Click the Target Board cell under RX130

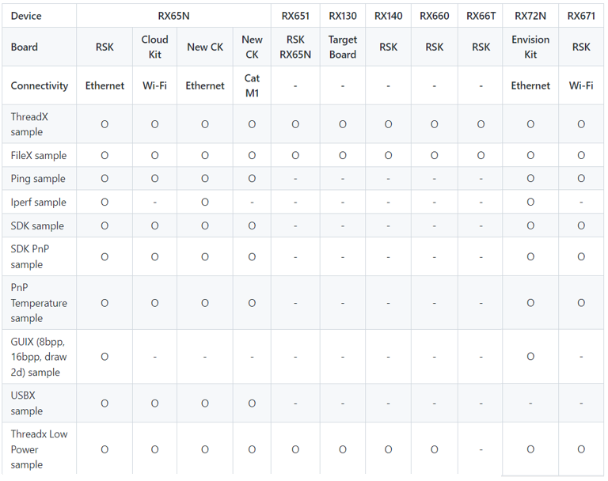[x=343, y=47]
